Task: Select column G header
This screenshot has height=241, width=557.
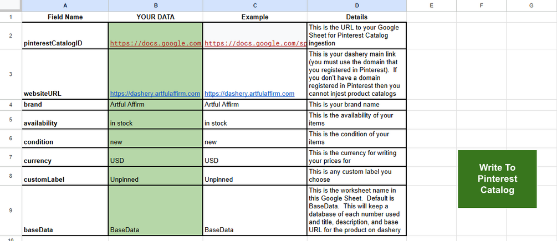Action: (x=532, y=6)
